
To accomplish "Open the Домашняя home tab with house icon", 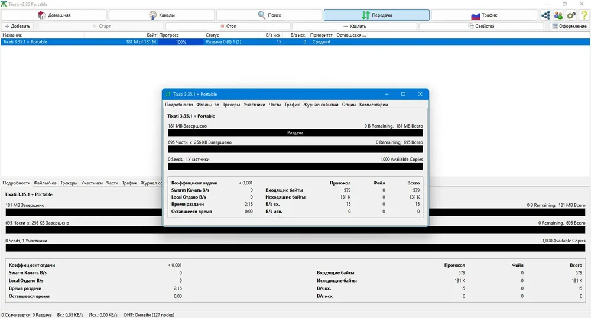I will pos(54,15).
